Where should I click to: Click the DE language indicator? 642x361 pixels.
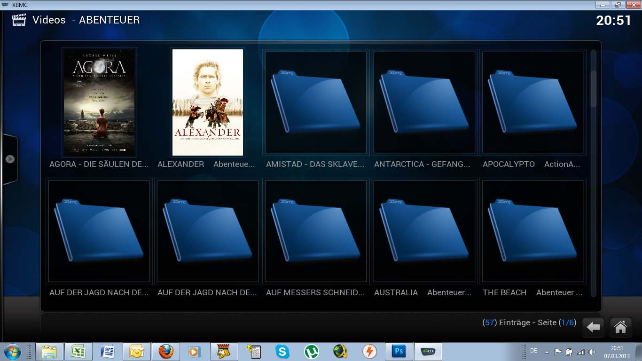click(x=533, y=351)
